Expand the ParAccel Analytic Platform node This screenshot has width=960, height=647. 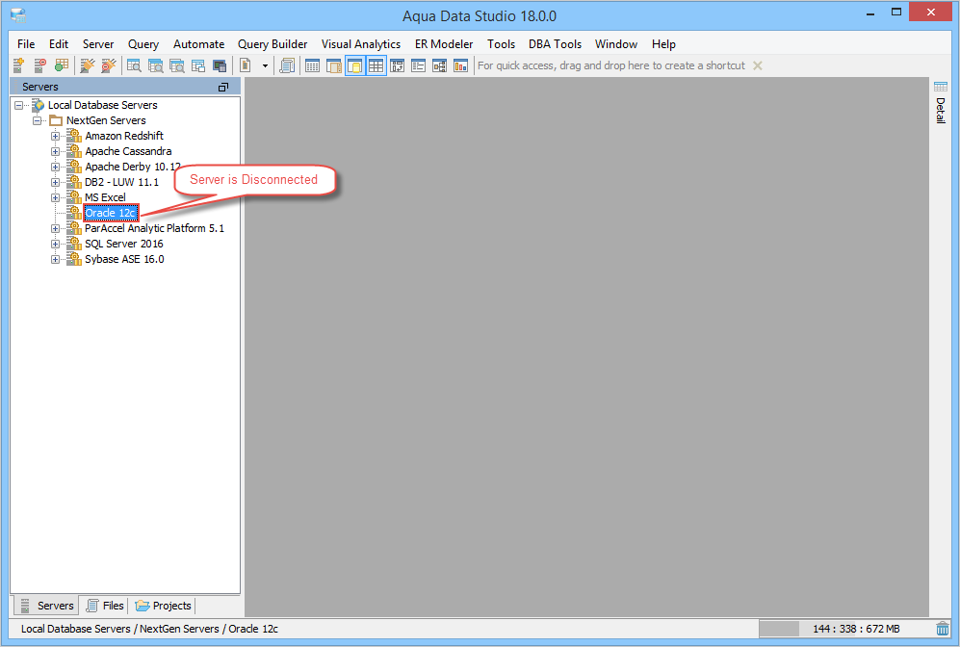55,228
